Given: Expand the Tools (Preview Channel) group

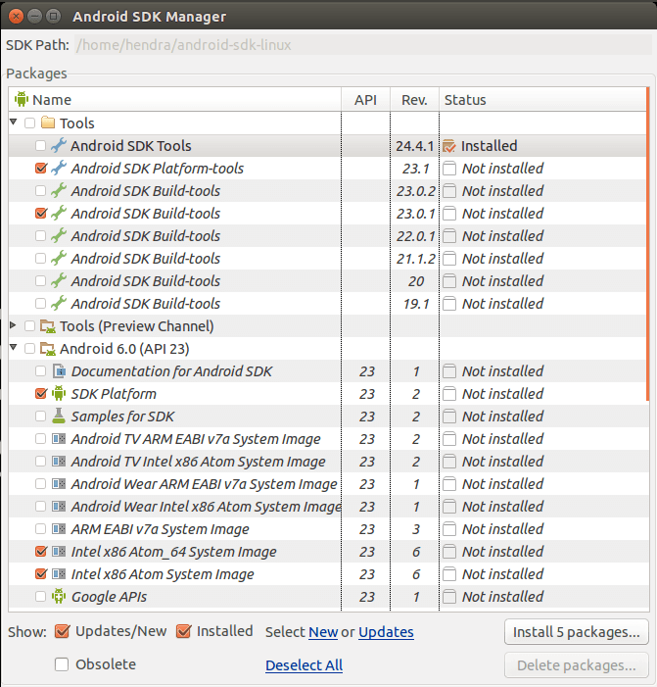Looking at the screenshot, I should [x=13, y=325].
